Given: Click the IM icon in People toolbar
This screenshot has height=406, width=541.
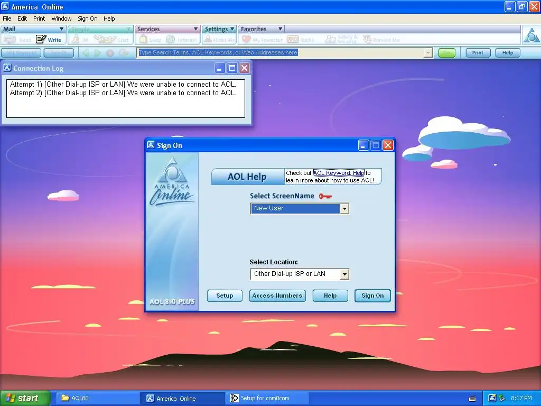Looking at the screenshot, I should point(75,39).
